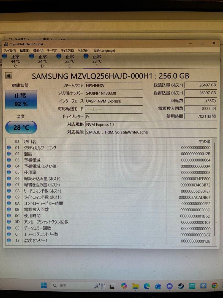Select the ライトコマンド数 (ホスト) row

[109, 197]
